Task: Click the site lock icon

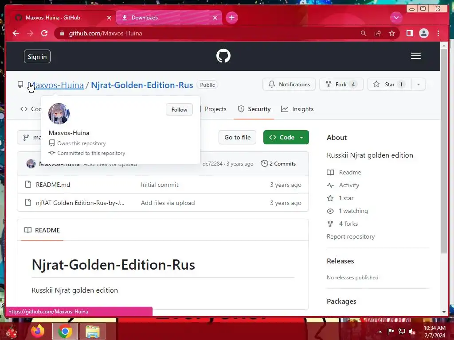Action: point(62,33)
